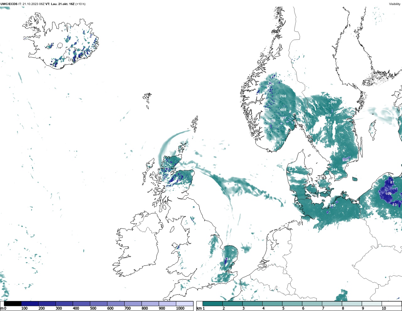Click the '83' value at the right map edge
Image resolution: width=402 pixels, height=311 pixels.
tap(394, 205)
